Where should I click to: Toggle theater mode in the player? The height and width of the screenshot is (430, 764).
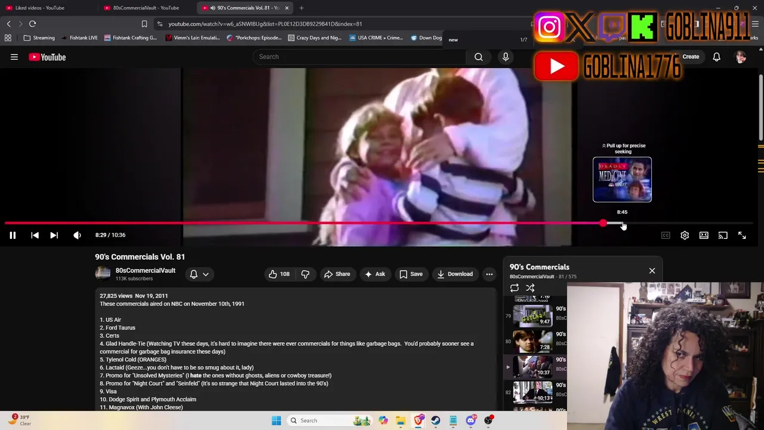pos(704,235)
